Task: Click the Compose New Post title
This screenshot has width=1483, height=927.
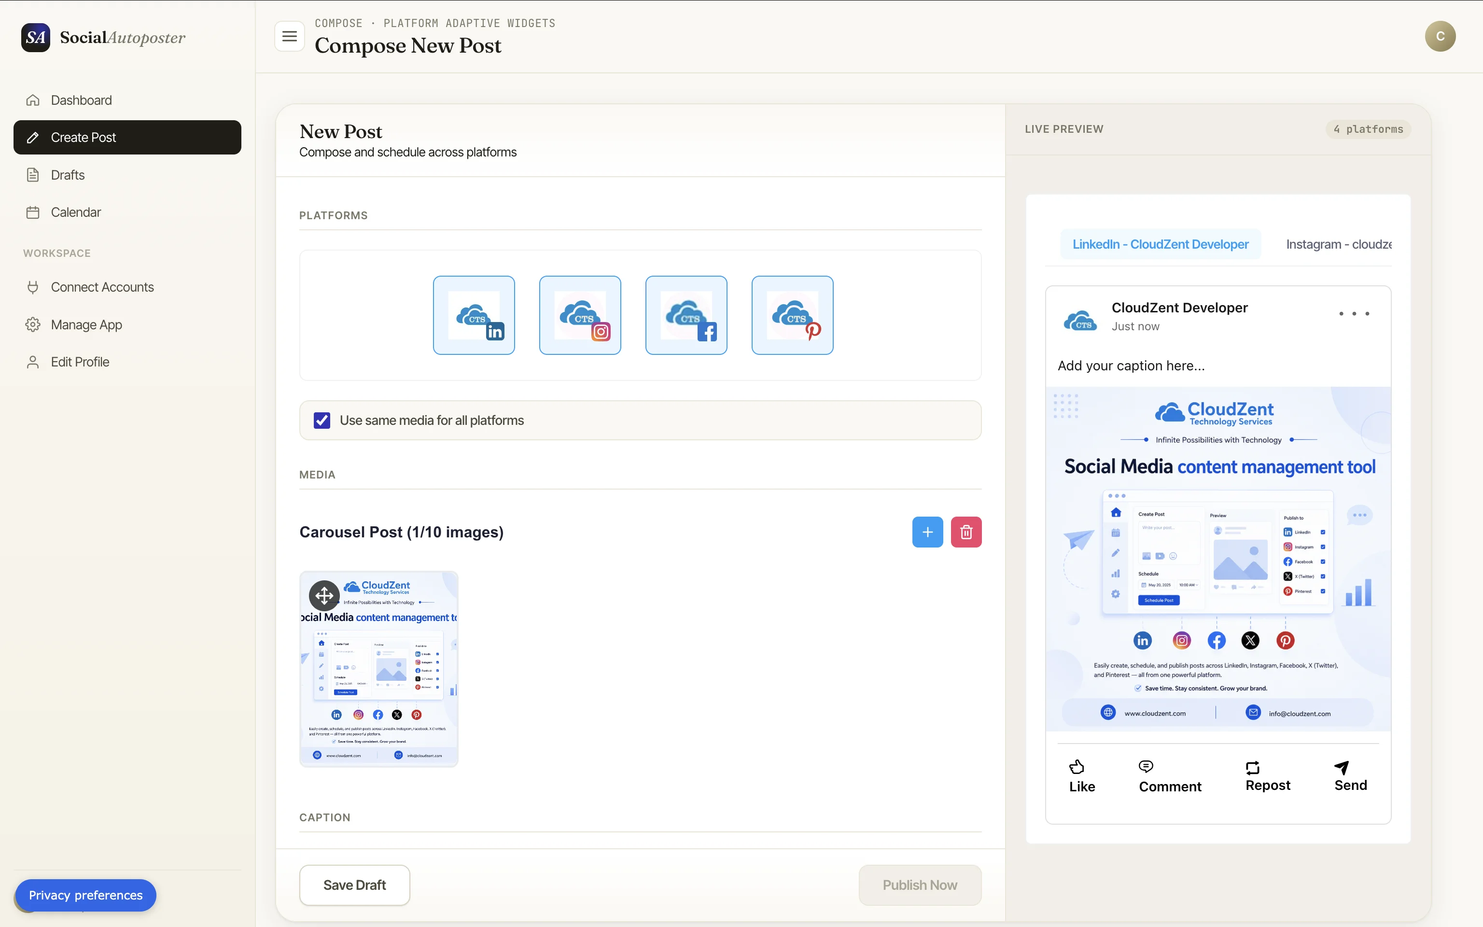Action: tap(408, 45)
